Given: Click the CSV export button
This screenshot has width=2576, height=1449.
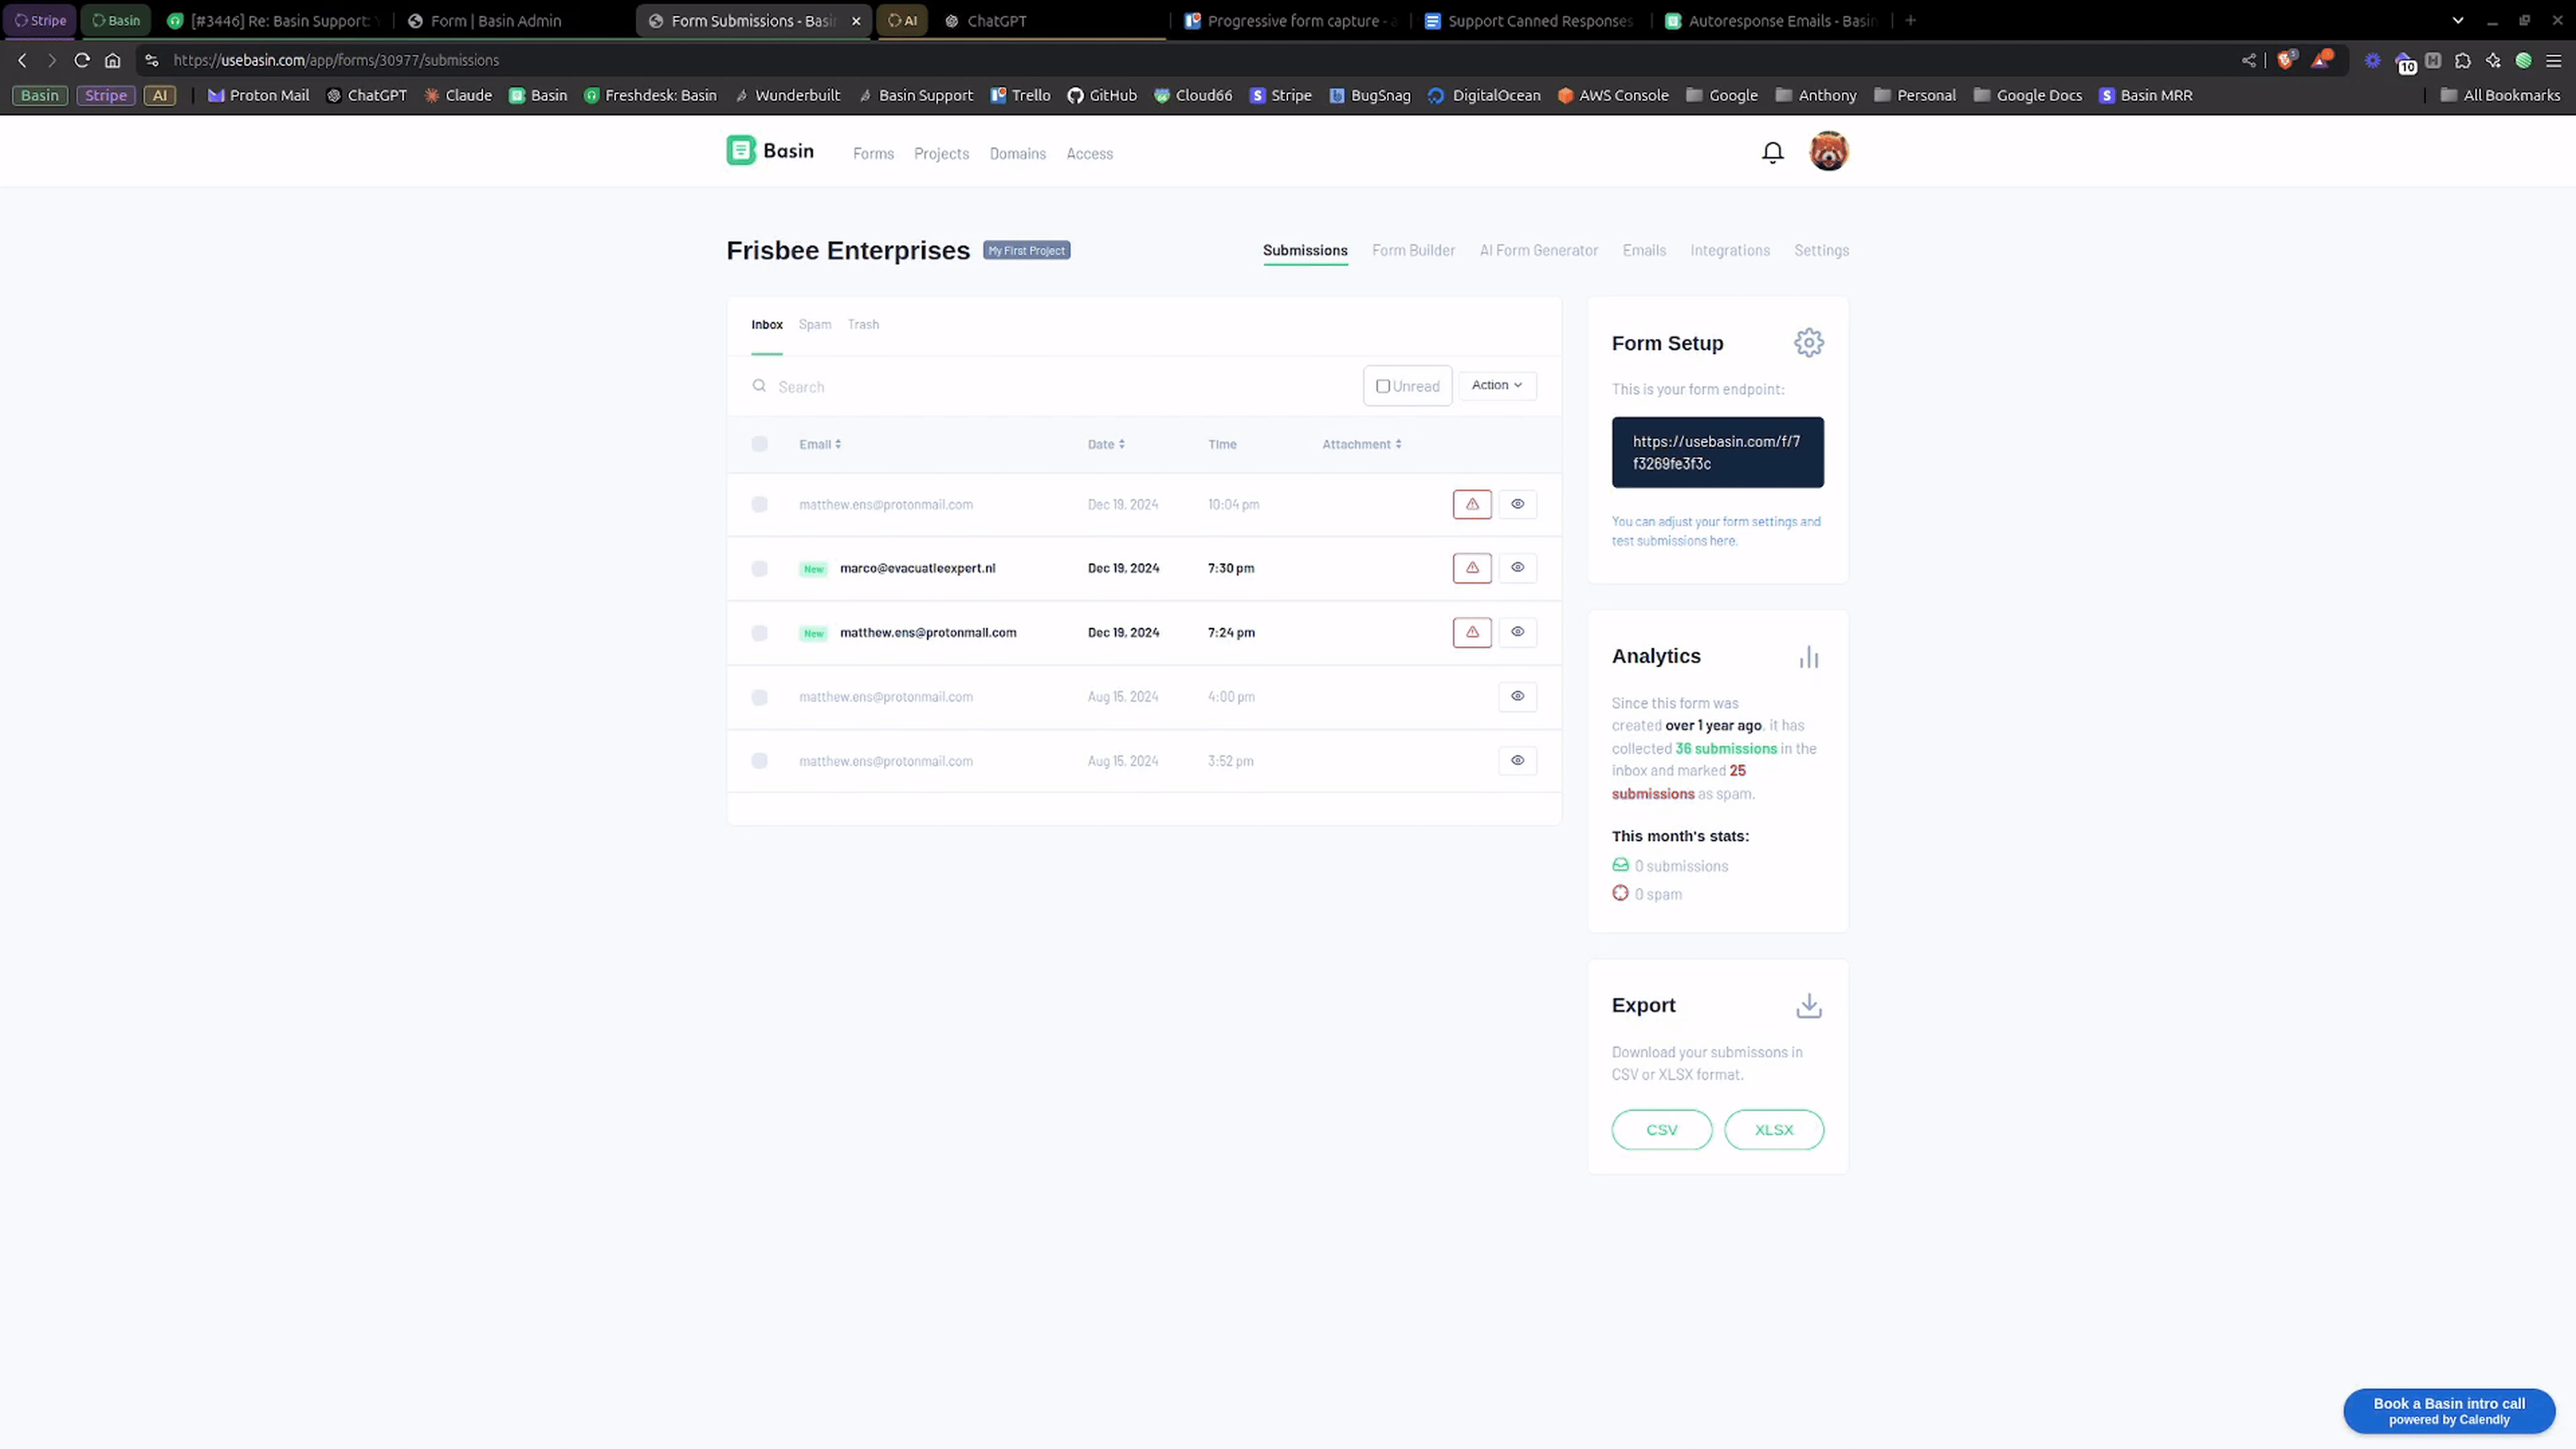Looking at the screenshot, I should pos(1661,1129).
